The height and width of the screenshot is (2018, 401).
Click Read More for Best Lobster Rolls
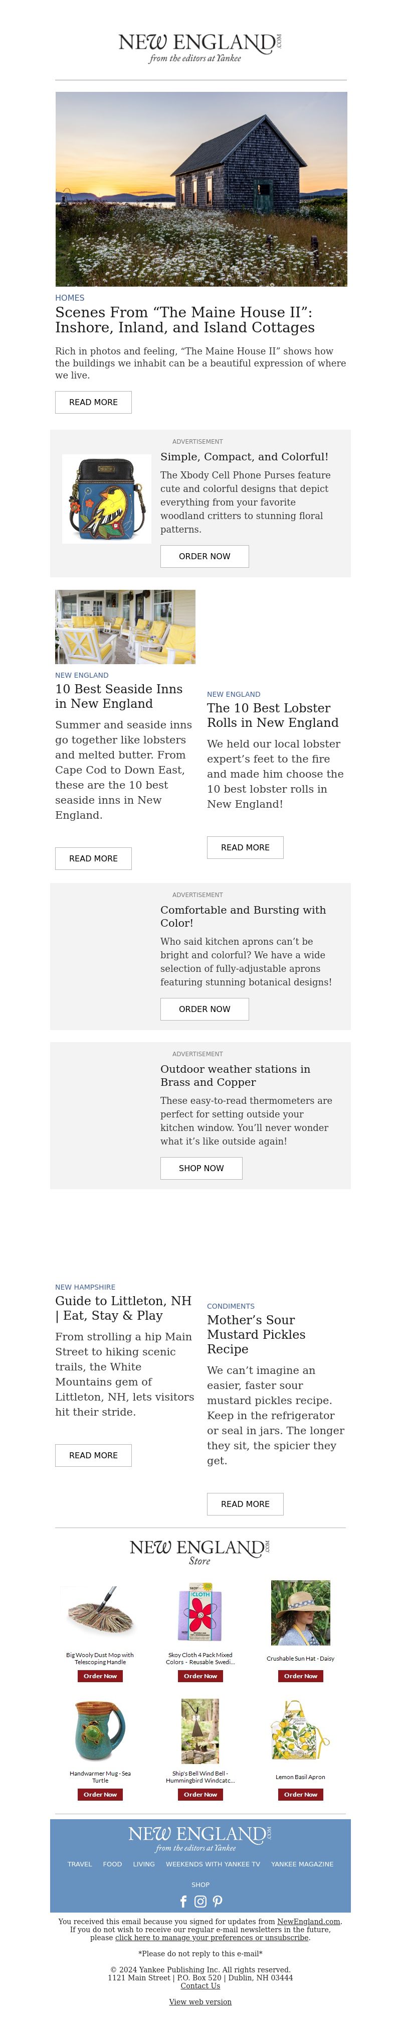[245, 847]
